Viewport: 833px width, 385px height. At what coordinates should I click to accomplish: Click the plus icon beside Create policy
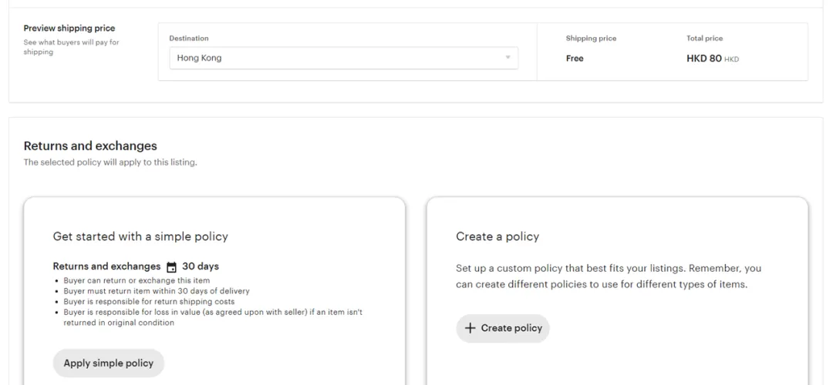470,328
